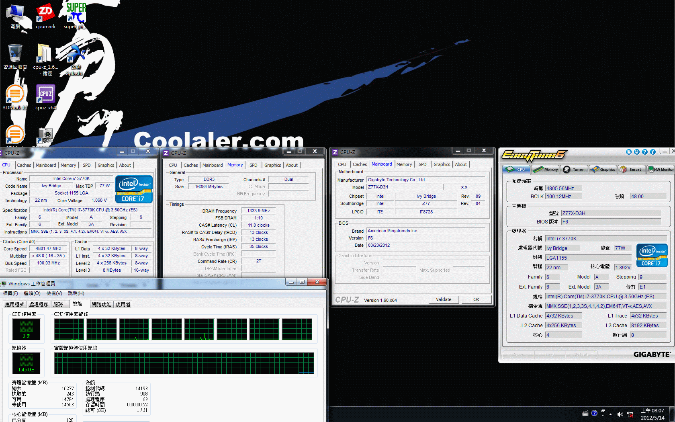Open the Super PI desktop shortcut
This screenshot has width=675, height=422.
pos(76,16)
